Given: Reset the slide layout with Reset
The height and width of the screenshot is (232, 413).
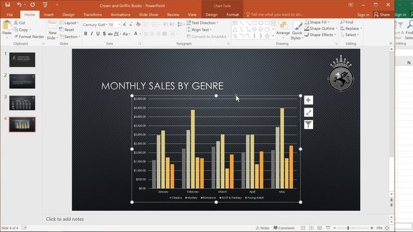Looking at the screenshot, I should pos(67,30).
